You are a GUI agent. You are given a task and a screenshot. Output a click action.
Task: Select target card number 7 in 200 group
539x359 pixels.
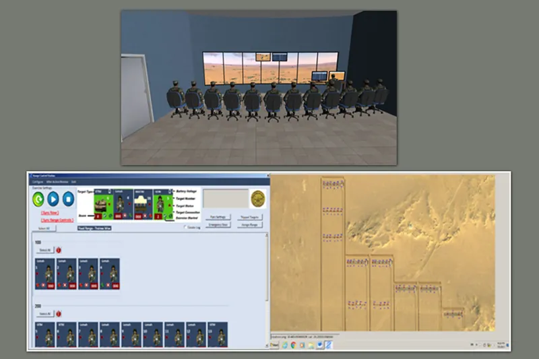(88, 334)
